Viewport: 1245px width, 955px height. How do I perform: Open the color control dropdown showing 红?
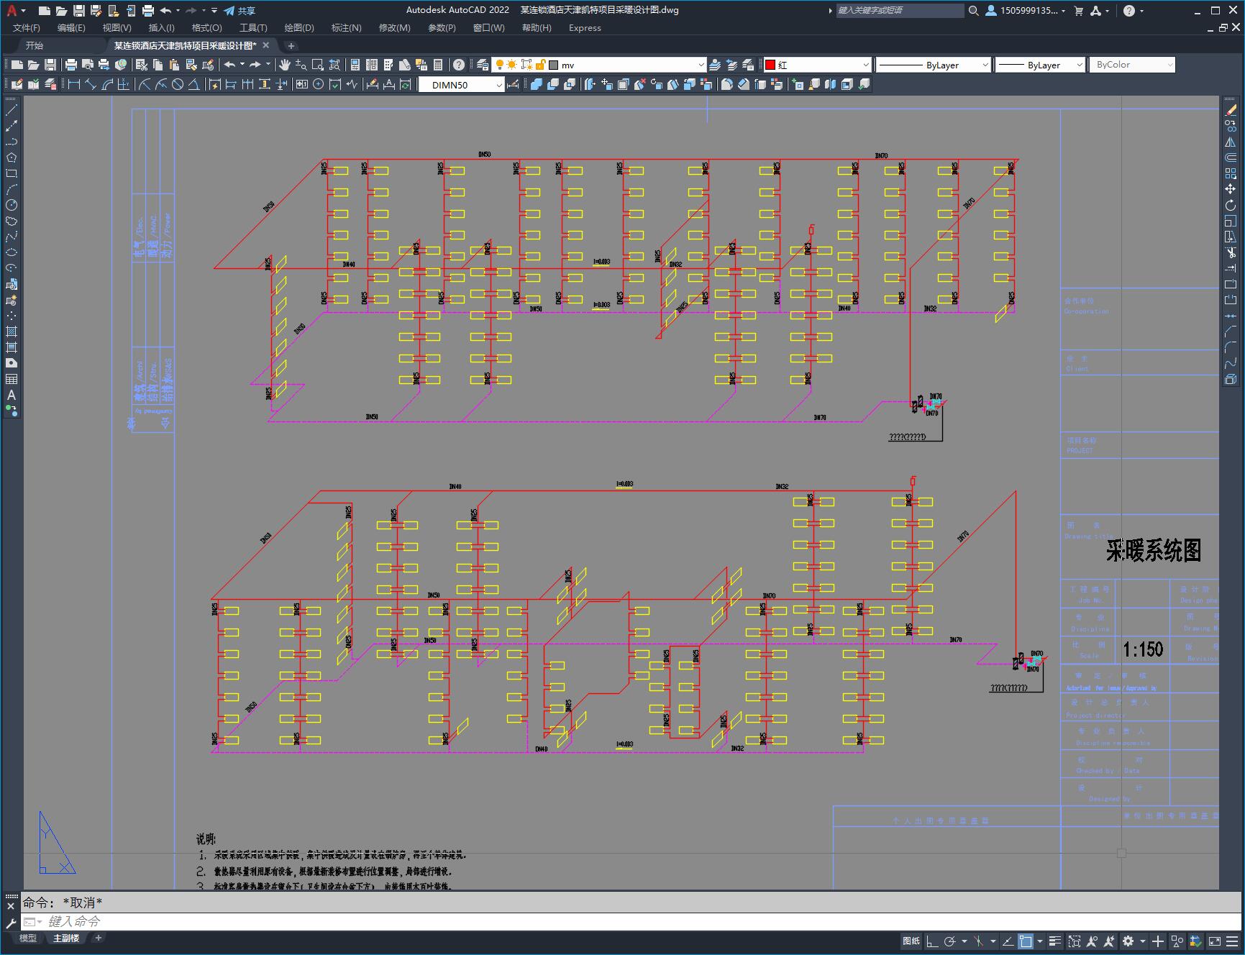coord(865,65)
